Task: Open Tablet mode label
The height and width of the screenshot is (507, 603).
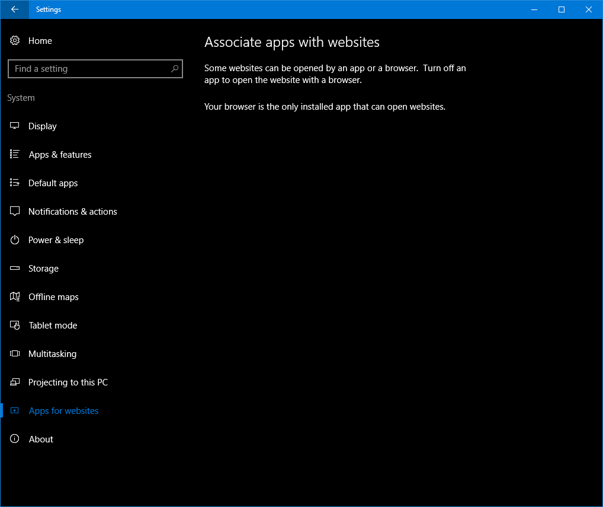Action: [53, 326]
